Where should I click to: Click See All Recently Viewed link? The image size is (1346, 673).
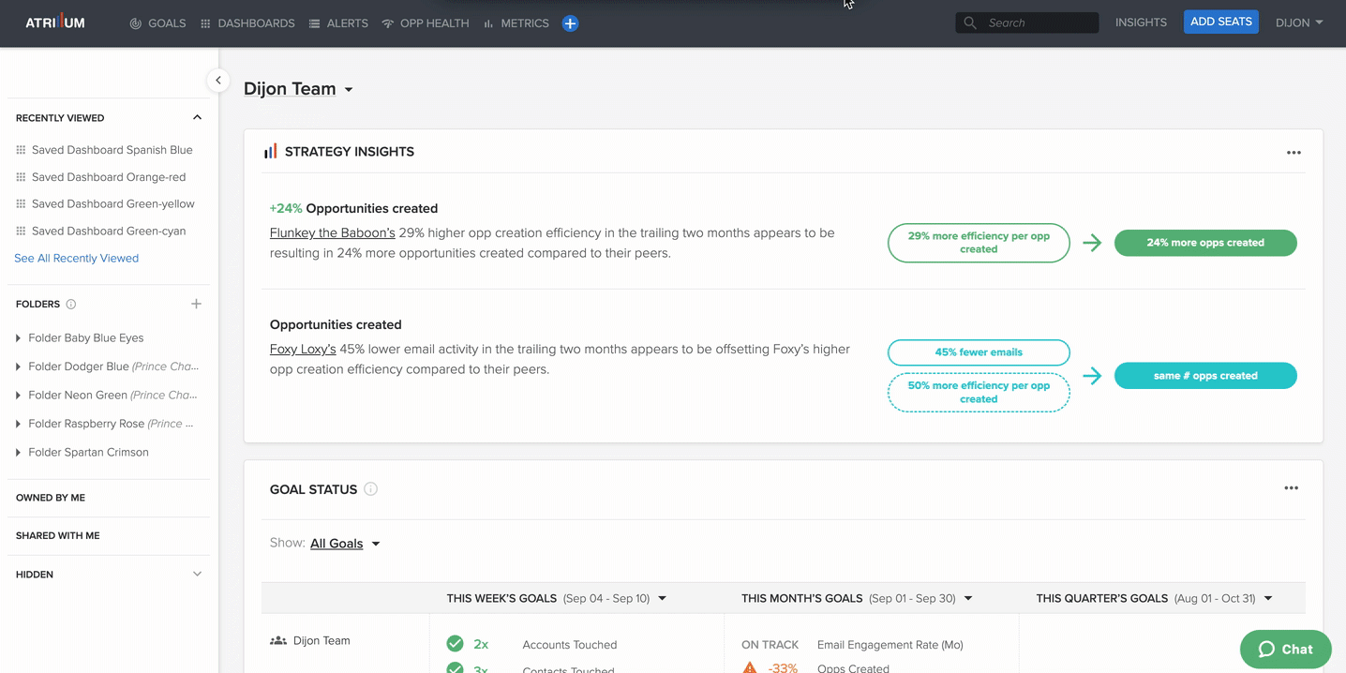click(x=76, y=259)
